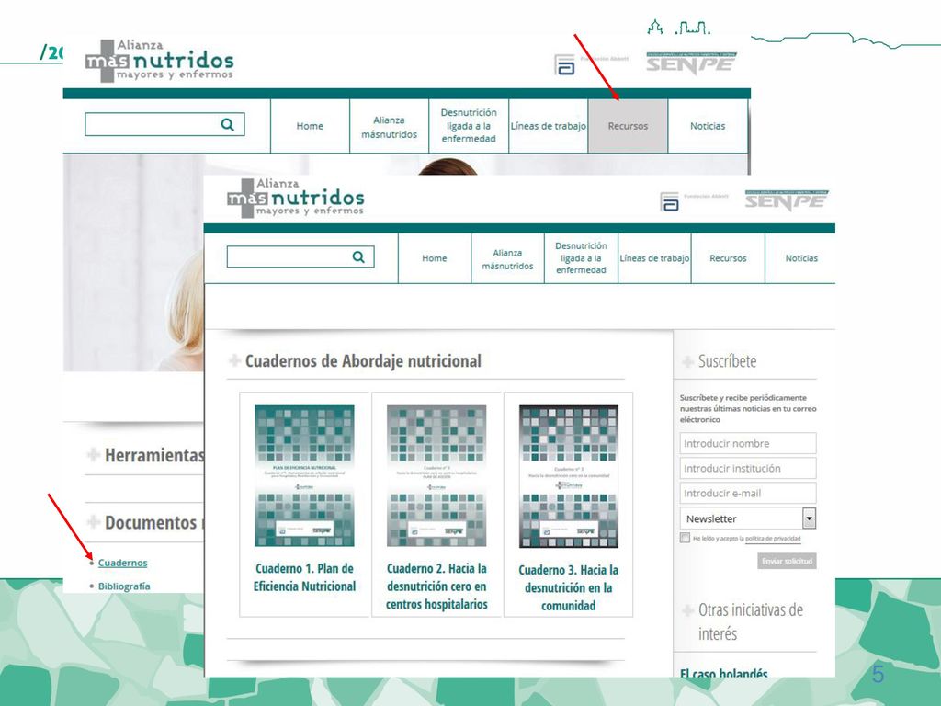Click the SENPE logo in the back window

(691, 63)
